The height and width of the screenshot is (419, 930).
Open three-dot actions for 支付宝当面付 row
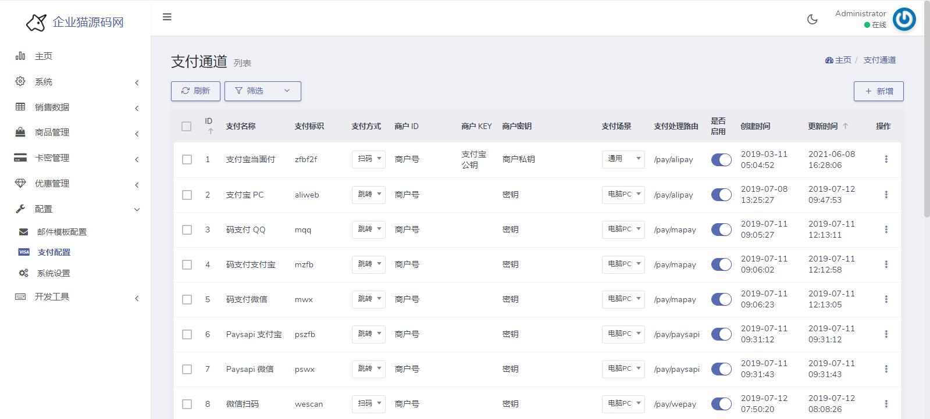(x=886, y=159)
